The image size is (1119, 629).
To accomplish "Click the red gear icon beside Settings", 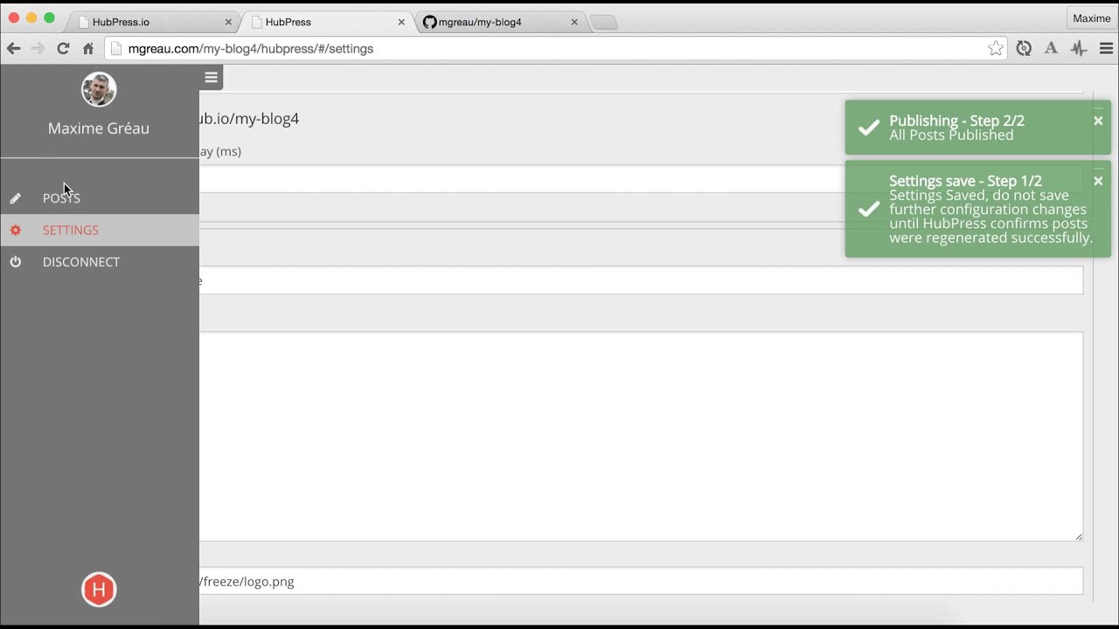I will 15,230.
